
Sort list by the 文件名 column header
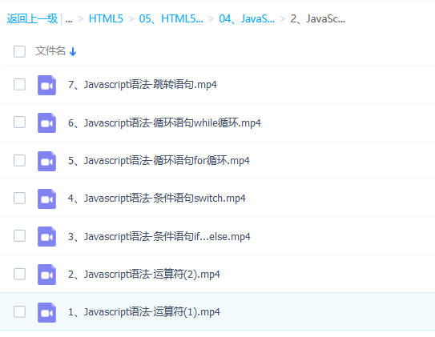[x=50, y=51]
